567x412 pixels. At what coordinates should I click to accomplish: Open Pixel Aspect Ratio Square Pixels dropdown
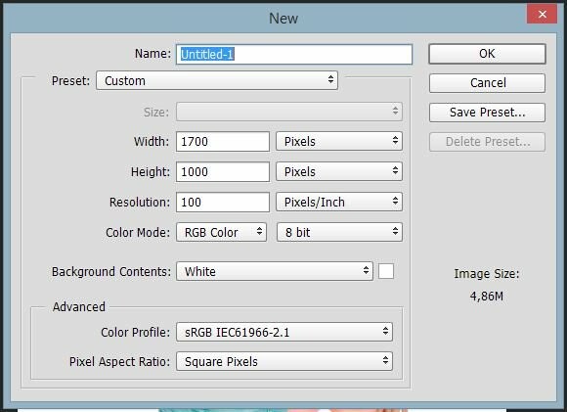click(284, 361)
